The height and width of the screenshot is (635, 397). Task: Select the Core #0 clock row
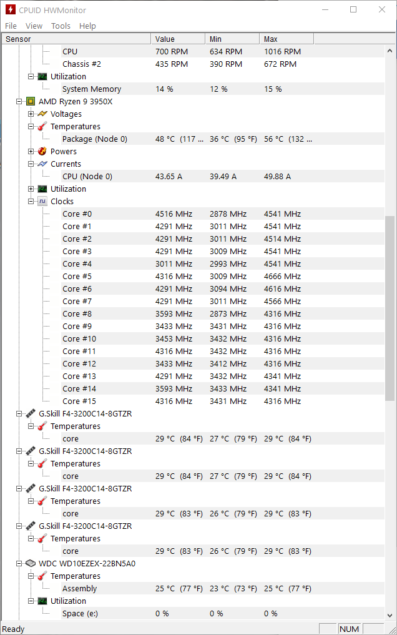[x=223, y=214]
